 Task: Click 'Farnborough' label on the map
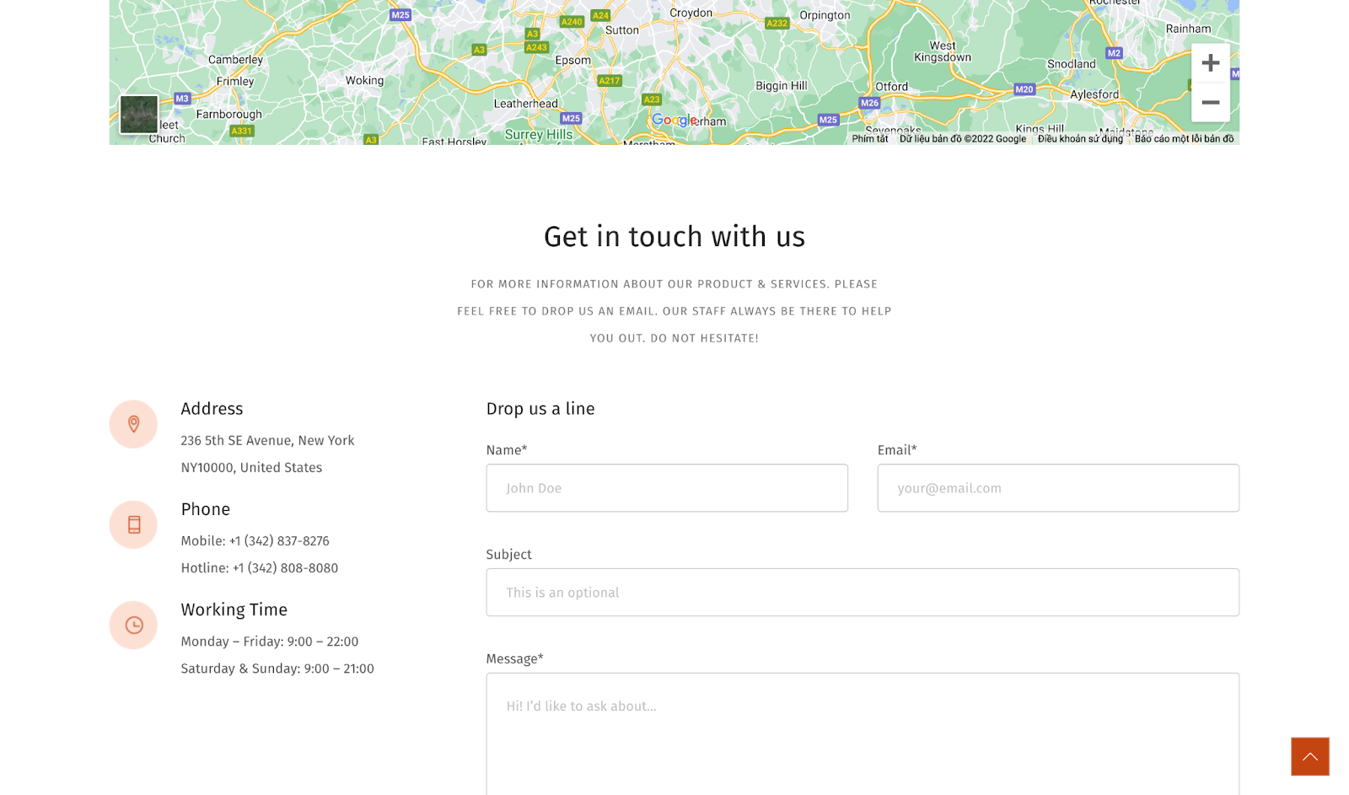(228, 114)
